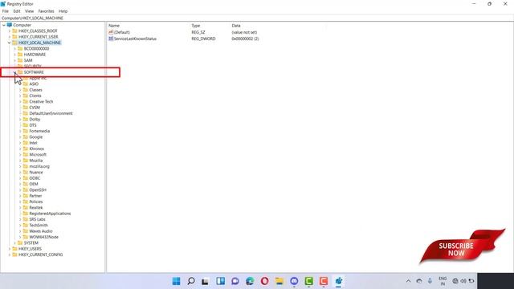The image size is (514, 289).
Task: Expand the Policies subkey
Action: pos(20,201)
